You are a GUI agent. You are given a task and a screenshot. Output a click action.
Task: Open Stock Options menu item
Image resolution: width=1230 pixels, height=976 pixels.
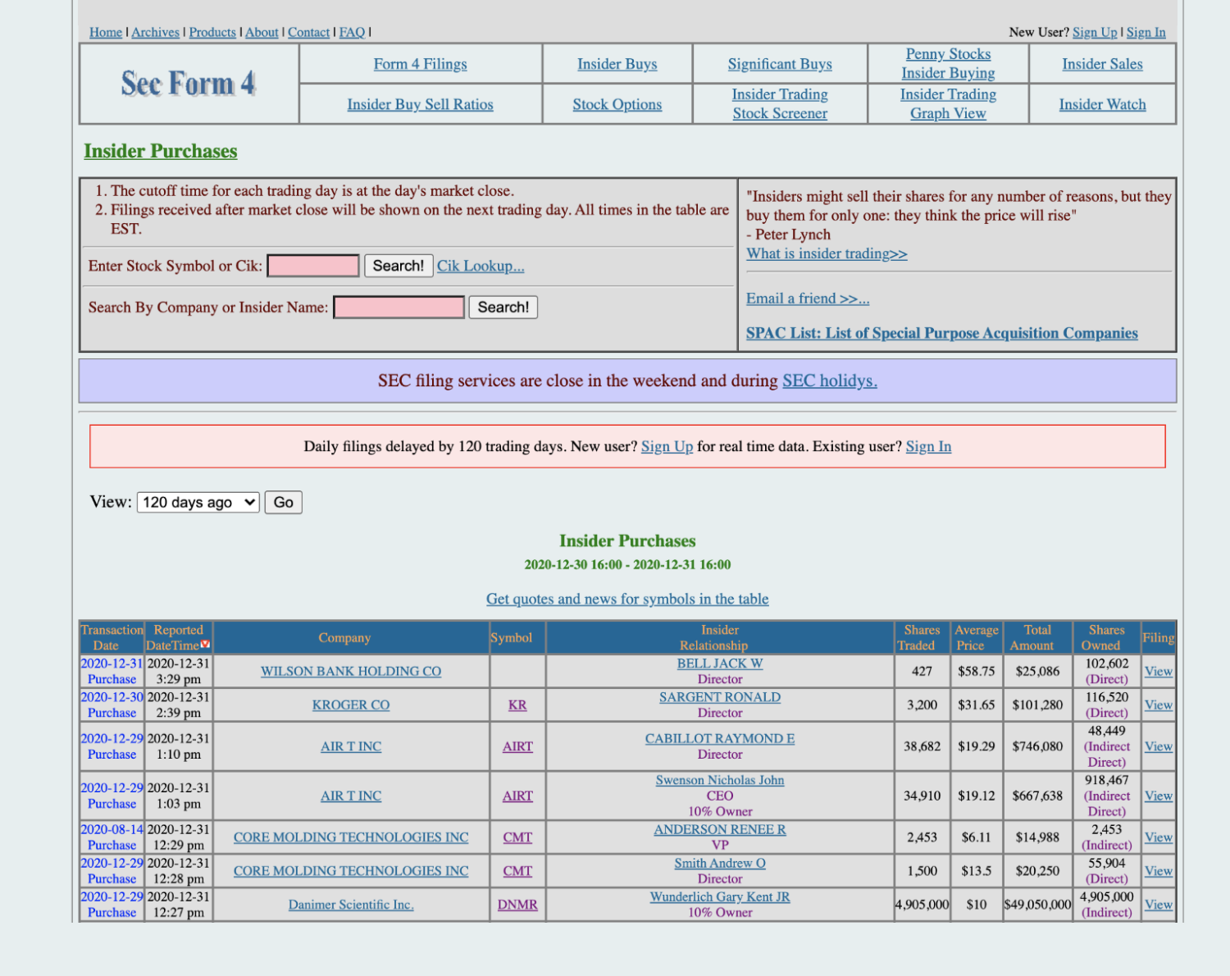tap(617, 104)
